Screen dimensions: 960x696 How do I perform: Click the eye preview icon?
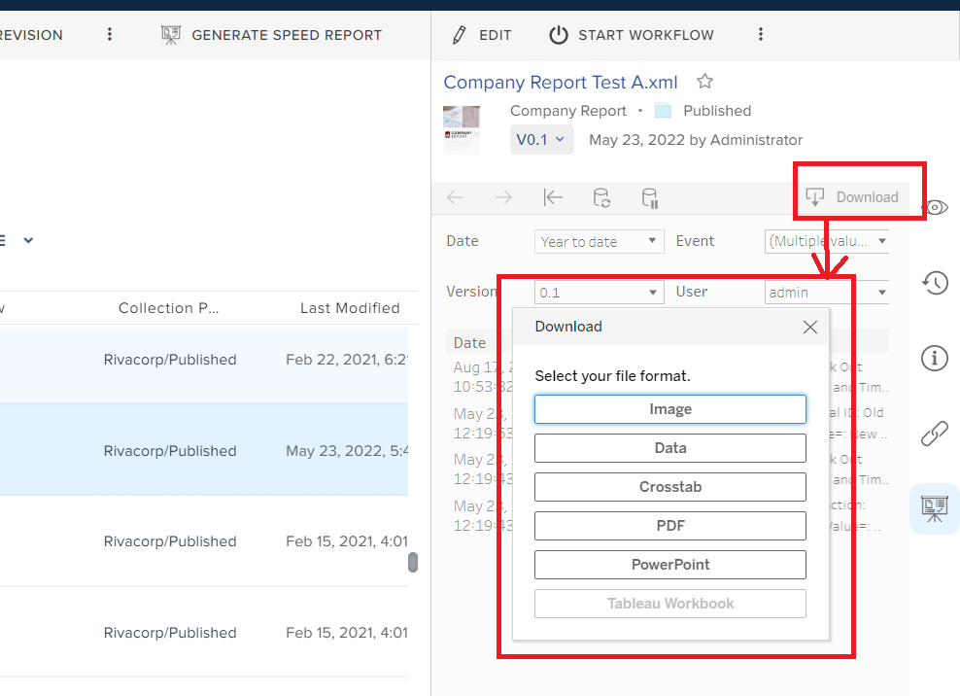coord(936,207)
